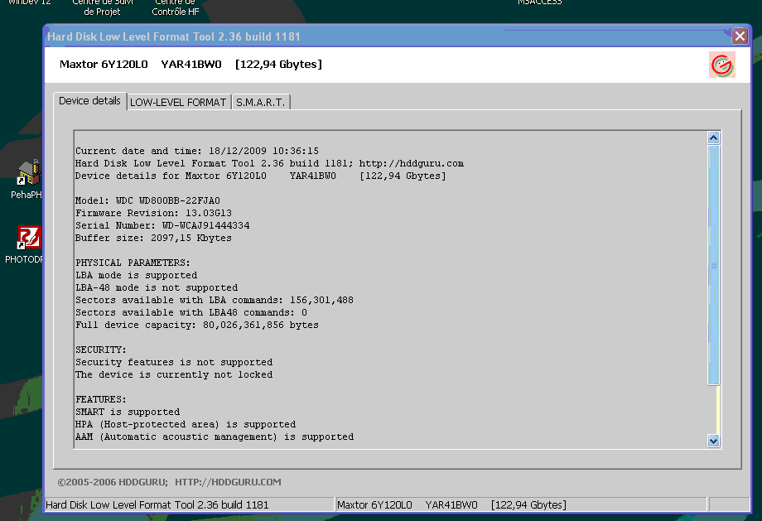Viewport: 762px width, 521px height.
Task: Click the scrollbar down arrow
Action: (x=713, y=441)
